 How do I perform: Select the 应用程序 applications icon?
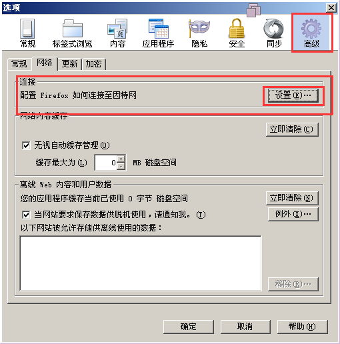pos(158,33)
